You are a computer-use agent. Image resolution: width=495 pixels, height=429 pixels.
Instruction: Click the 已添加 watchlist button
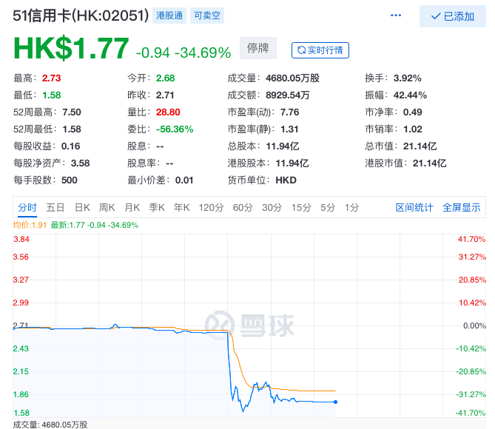tap(452, 16)
